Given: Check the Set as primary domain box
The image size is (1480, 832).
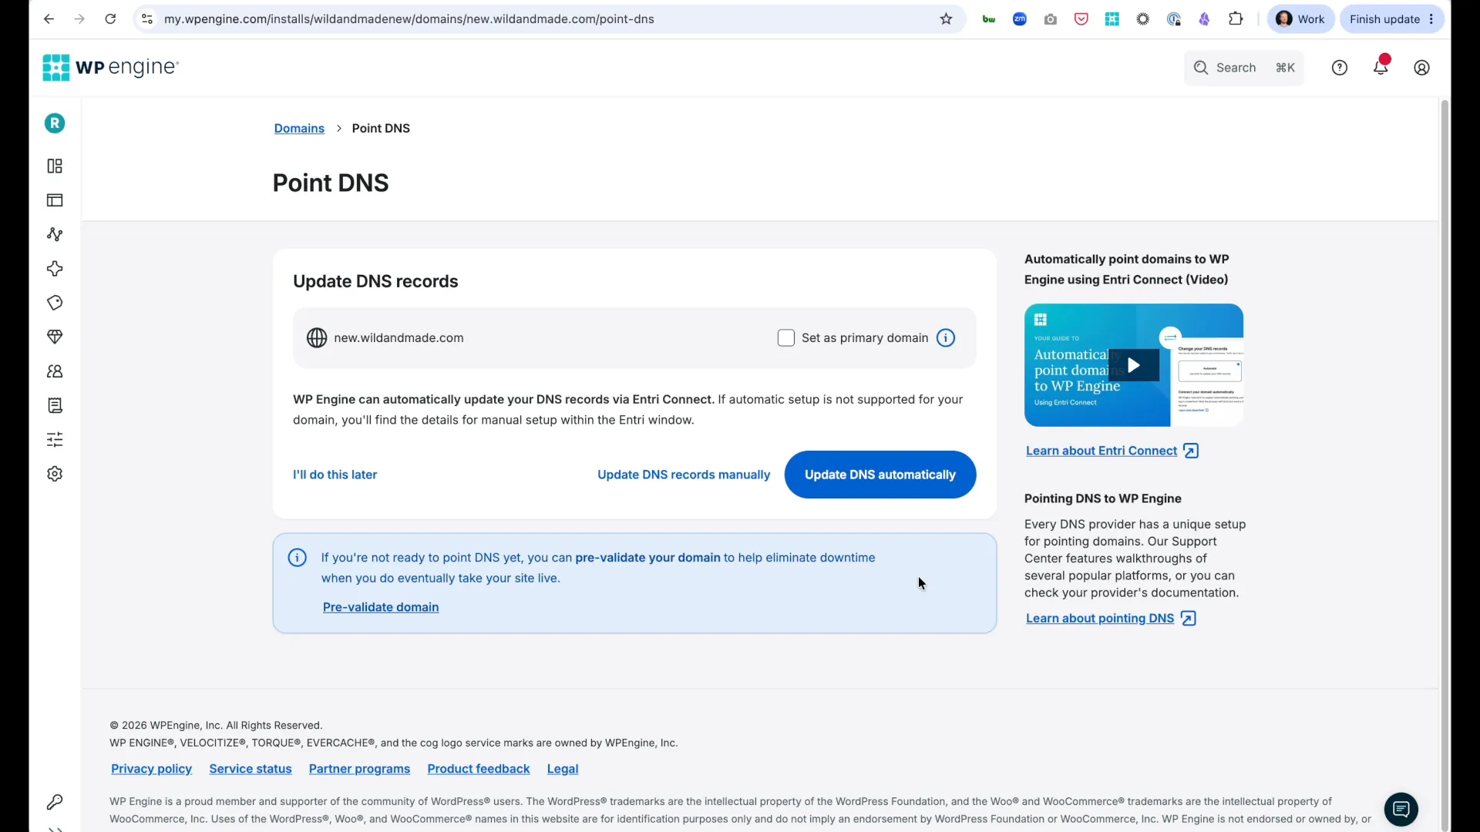Looking at the screenshot, I should (786, 338).
